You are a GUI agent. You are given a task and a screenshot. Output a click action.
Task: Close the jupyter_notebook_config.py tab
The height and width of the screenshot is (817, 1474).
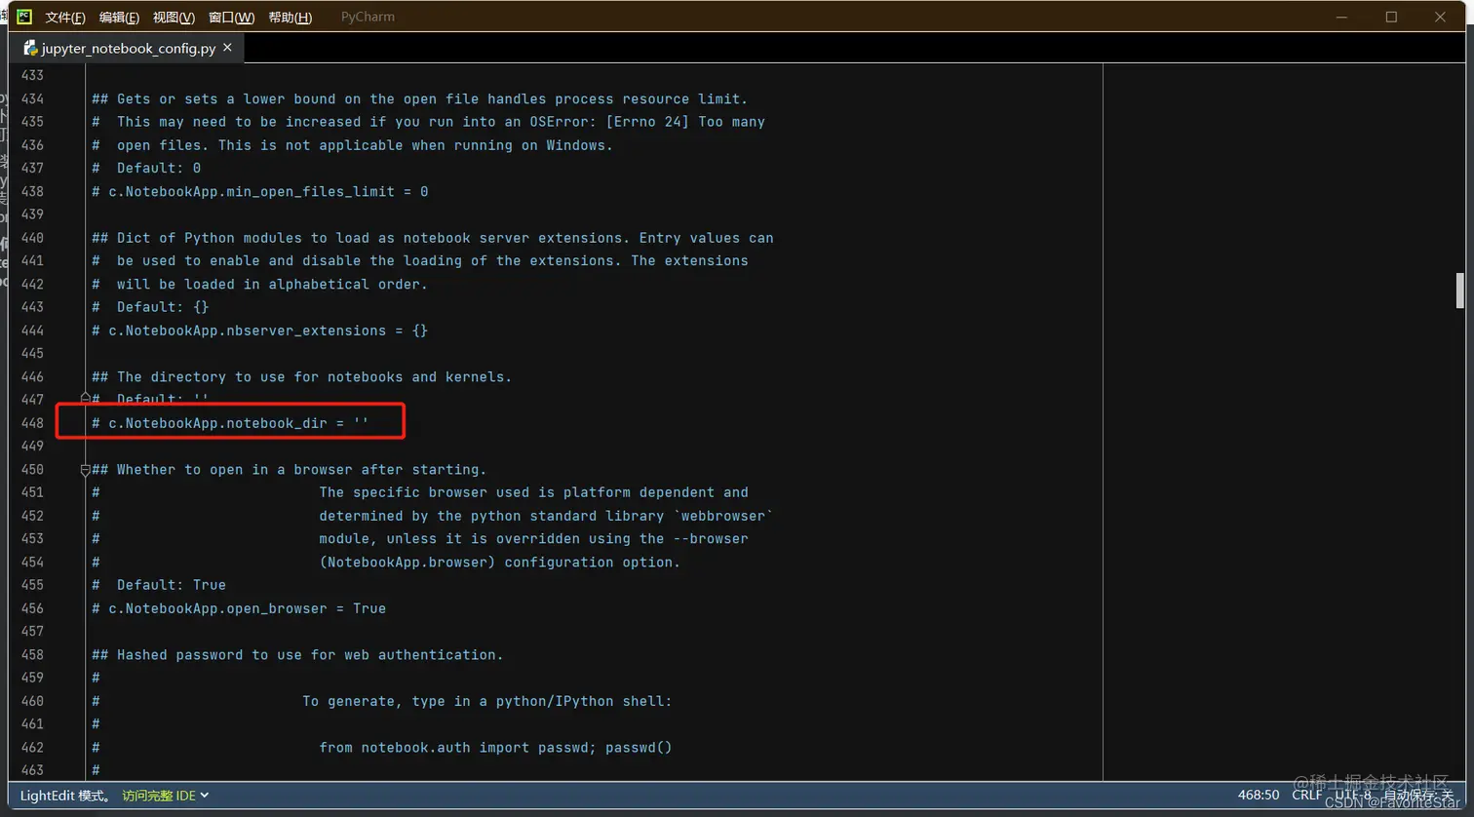(x=227, y=47)
